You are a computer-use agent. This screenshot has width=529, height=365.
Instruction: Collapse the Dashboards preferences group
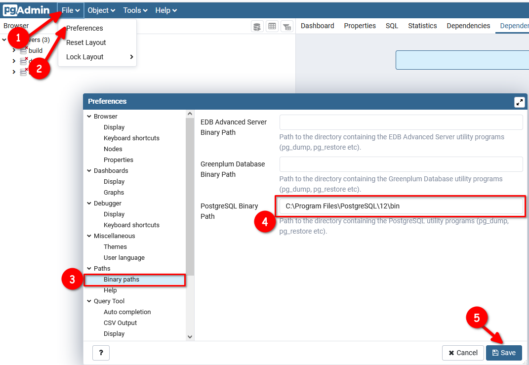(x=89, y=171)
